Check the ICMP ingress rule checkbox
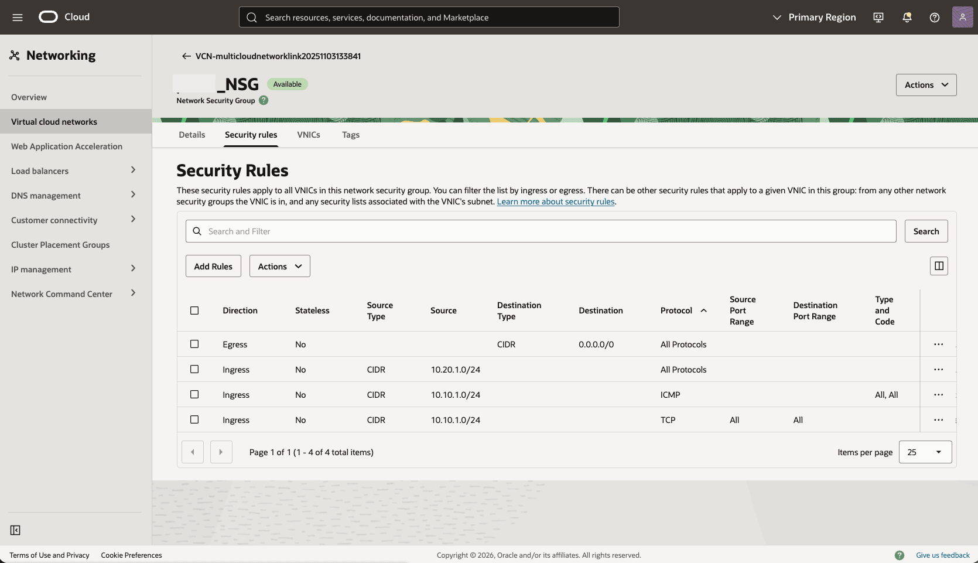Image resolution: width=978 pixels, height=563 pixels. pos(194,394)
